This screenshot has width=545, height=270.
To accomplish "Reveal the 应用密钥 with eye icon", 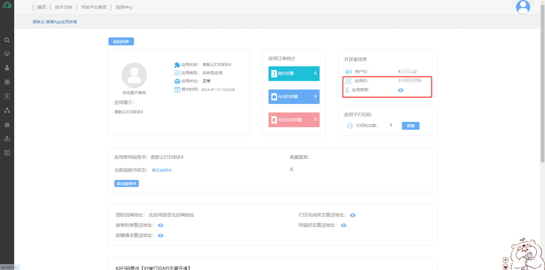I will (x=401, y=90).
